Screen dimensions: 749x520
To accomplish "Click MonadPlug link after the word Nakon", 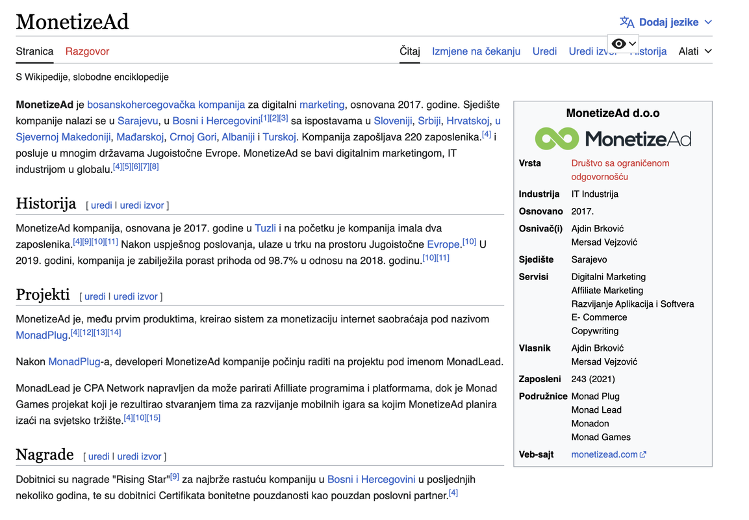I will tap(75, 362).
